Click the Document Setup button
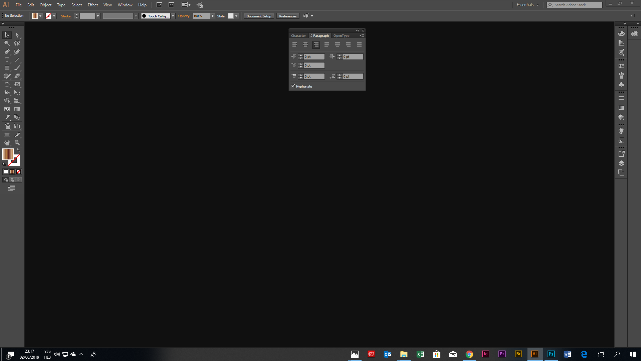Screen dimensions: 641x361 pos(259,16)
